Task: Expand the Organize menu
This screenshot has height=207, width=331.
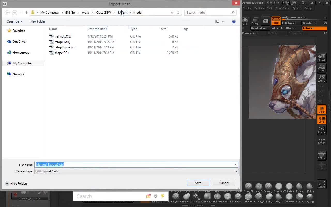Action: (x=14, y=21)
